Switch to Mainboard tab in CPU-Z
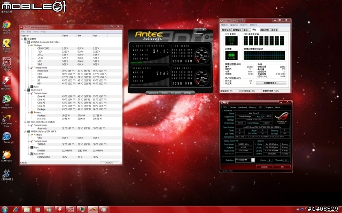 pyautogui.click(x=242, y=108)
